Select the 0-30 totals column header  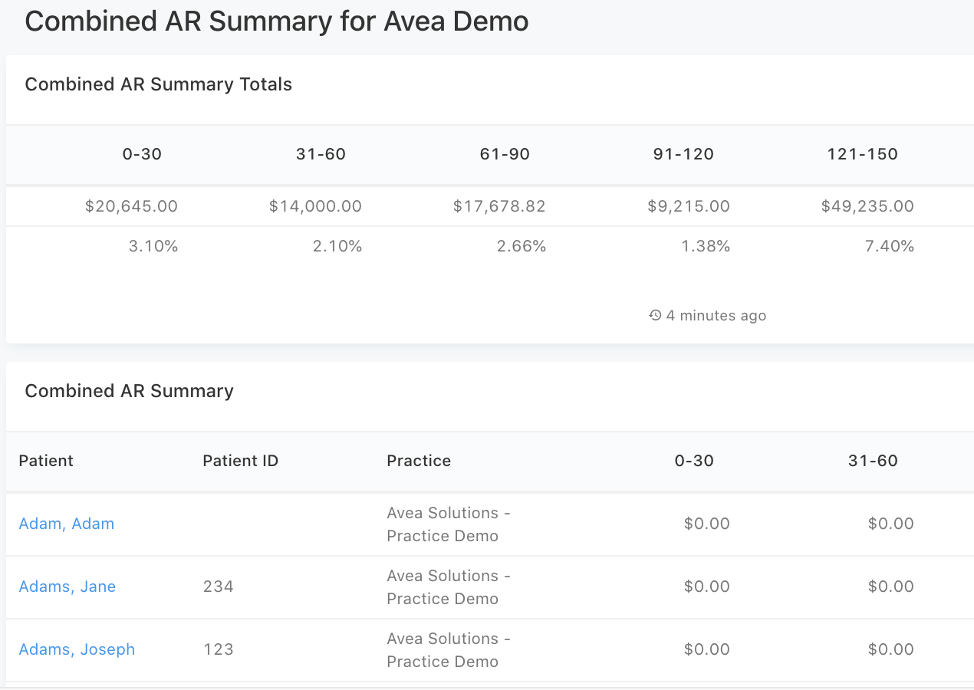[x=142, y=154]
